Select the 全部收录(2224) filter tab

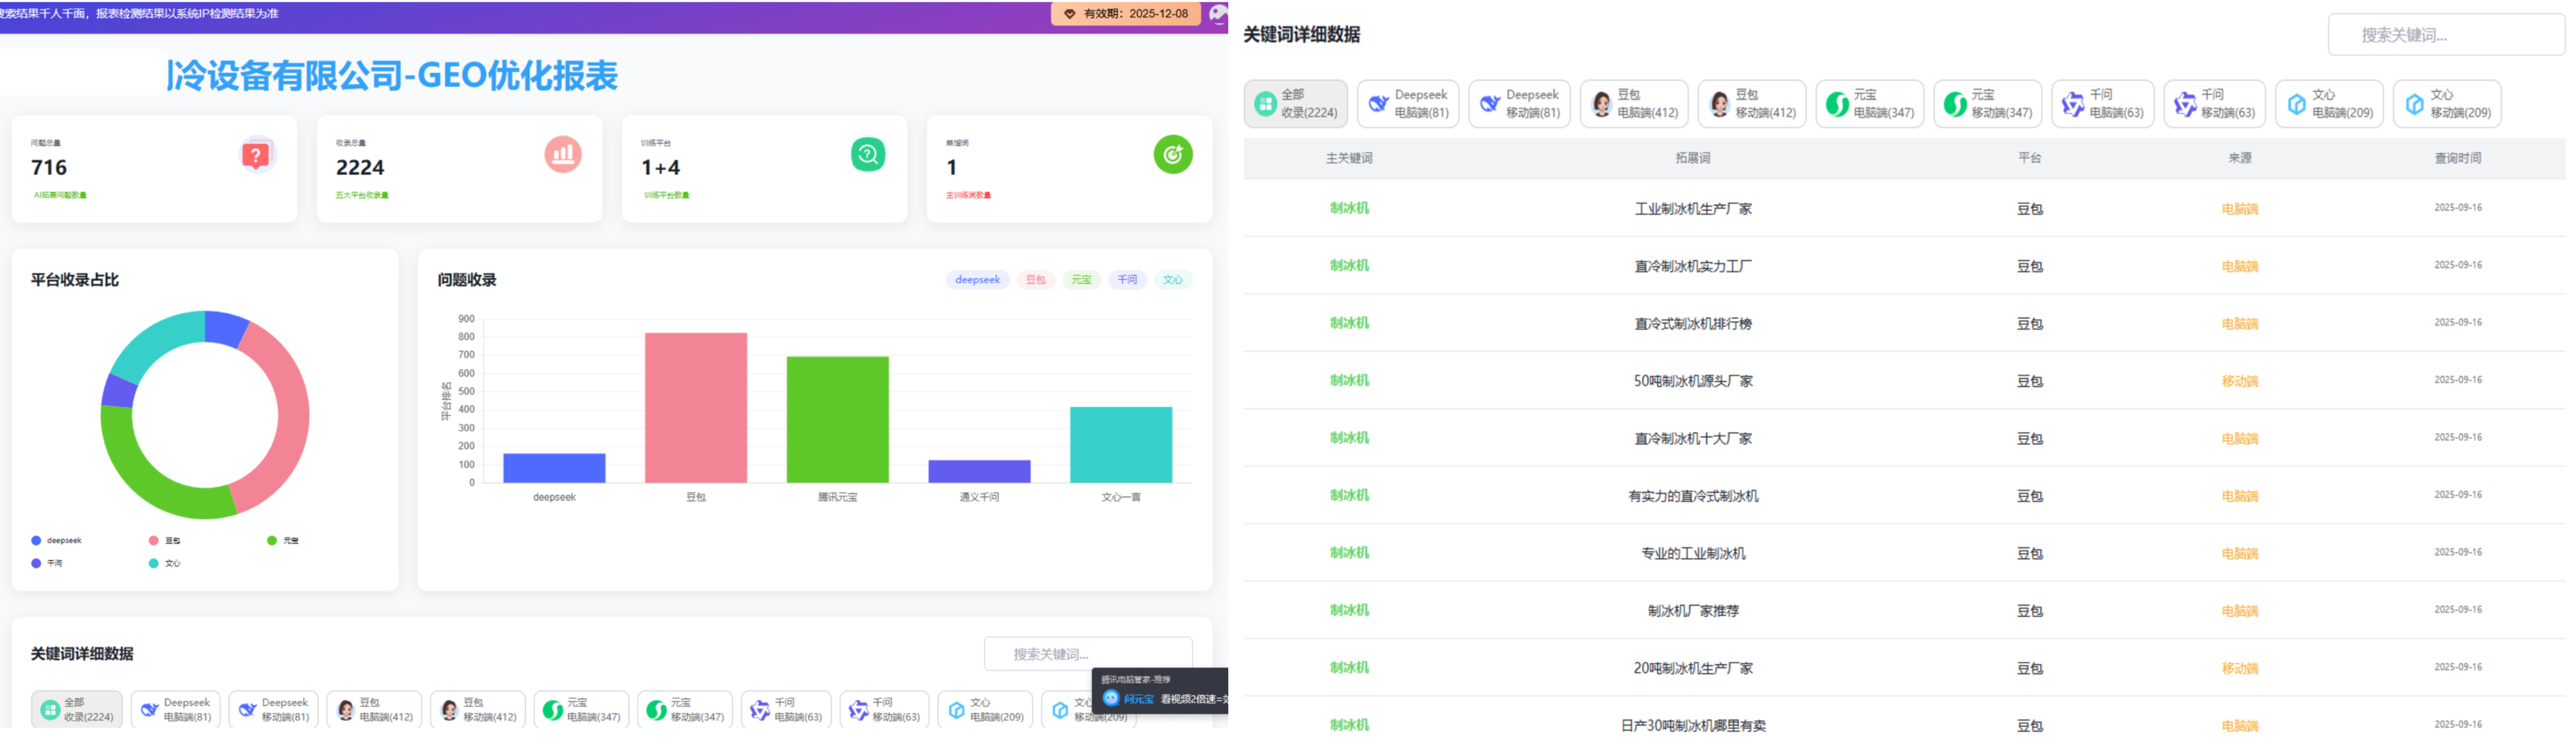point(1295,102)
